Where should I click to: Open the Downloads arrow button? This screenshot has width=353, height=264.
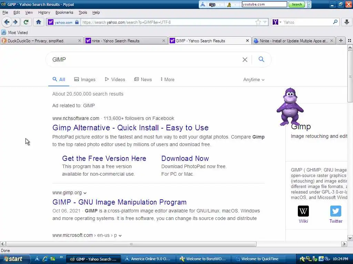(347, 22)
